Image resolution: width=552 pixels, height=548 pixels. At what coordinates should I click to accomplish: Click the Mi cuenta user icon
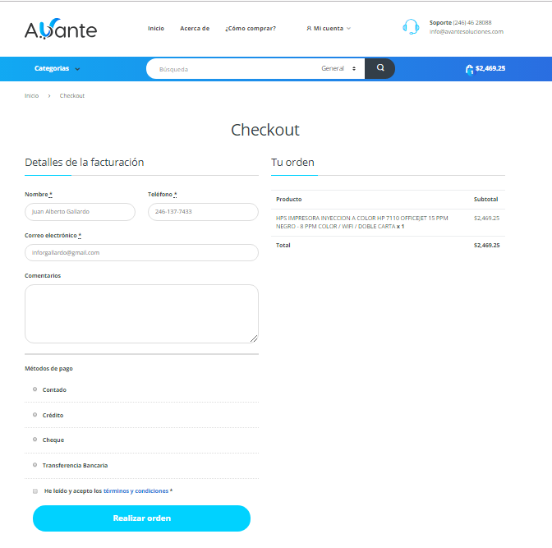tap(309, 28)
